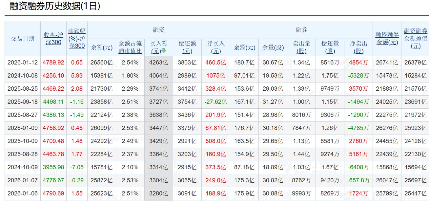The image size is (429, 201).
Task: Sort by 余量(股) column header
Action: [273, 47]
